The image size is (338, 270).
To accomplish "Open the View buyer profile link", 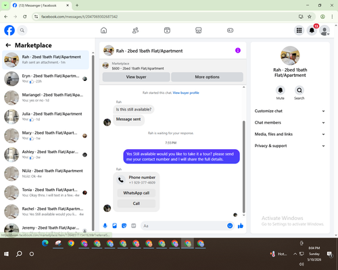I will (186, 92).
